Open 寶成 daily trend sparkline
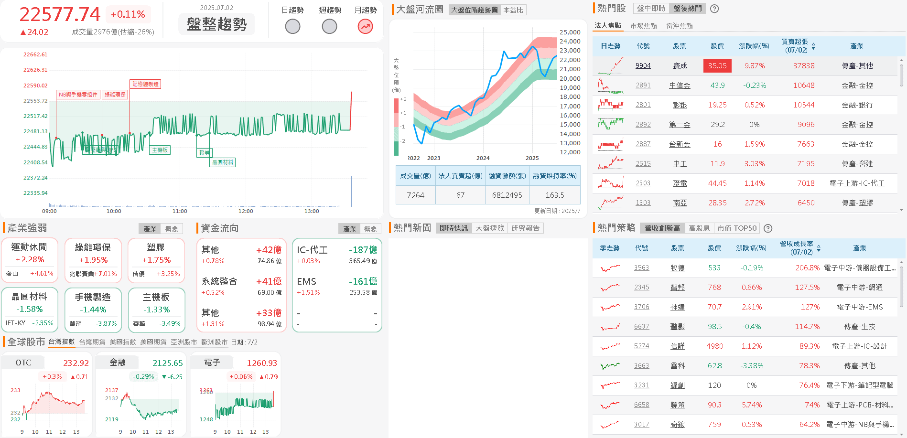 (x=611, y=66)
